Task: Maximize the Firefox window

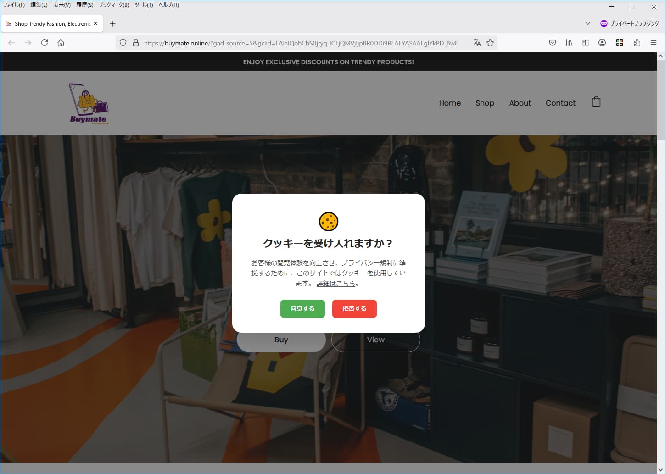Action: coord(633,6)
